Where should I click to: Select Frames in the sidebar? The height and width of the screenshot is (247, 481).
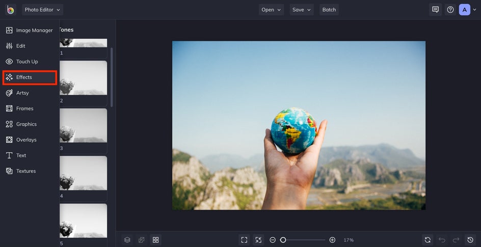click(x=30, y=108)
